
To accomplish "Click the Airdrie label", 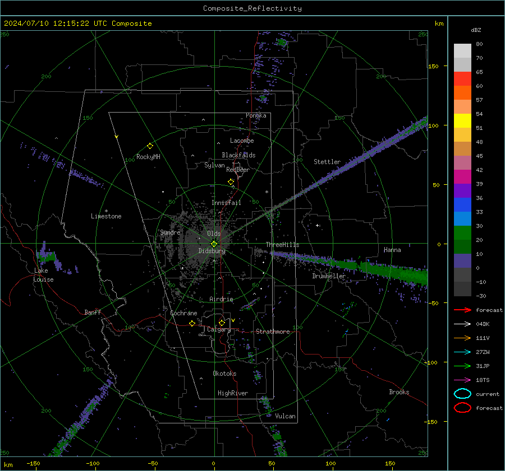I will pos(221,299).
